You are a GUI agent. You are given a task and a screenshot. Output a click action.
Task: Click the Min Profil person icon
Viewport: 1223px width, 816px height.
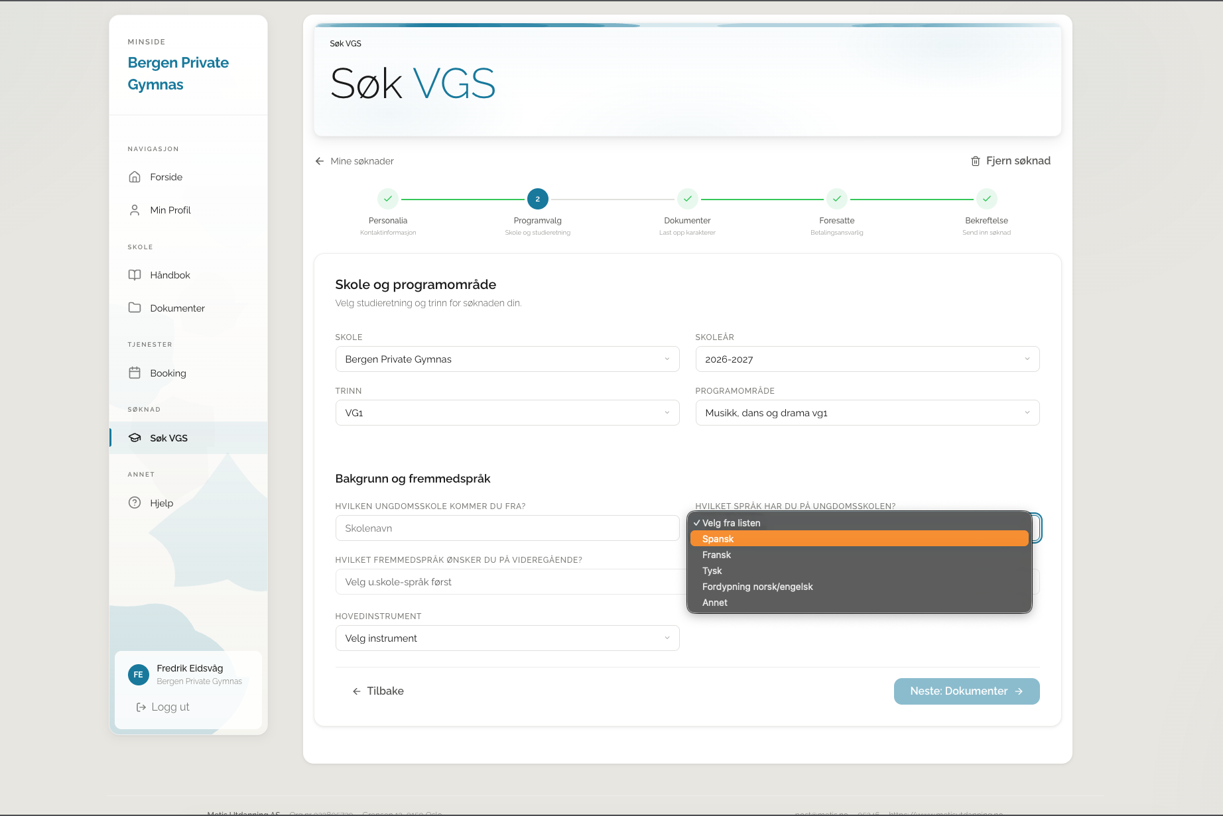pyautogui.click(x=135, y=210)
